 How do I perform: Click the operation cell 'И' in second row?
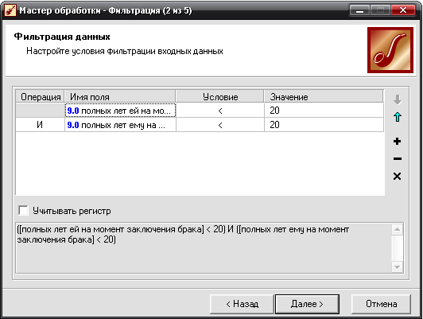(x=40, y=125)
